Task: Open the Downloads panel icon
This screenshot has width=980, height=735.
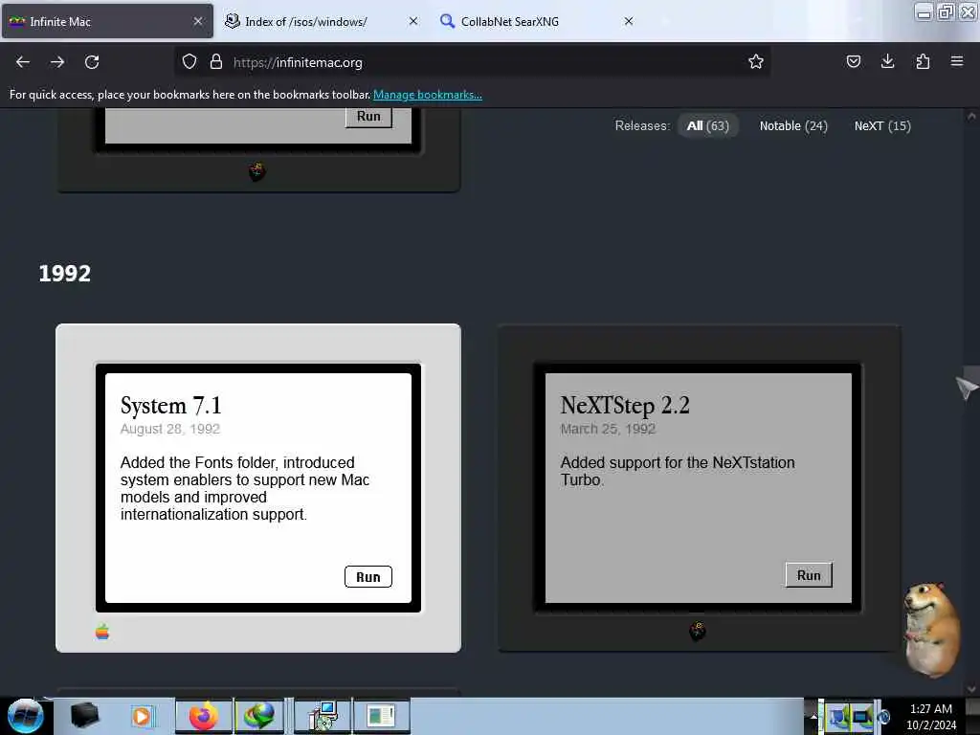Action: [x=887, y=62]
